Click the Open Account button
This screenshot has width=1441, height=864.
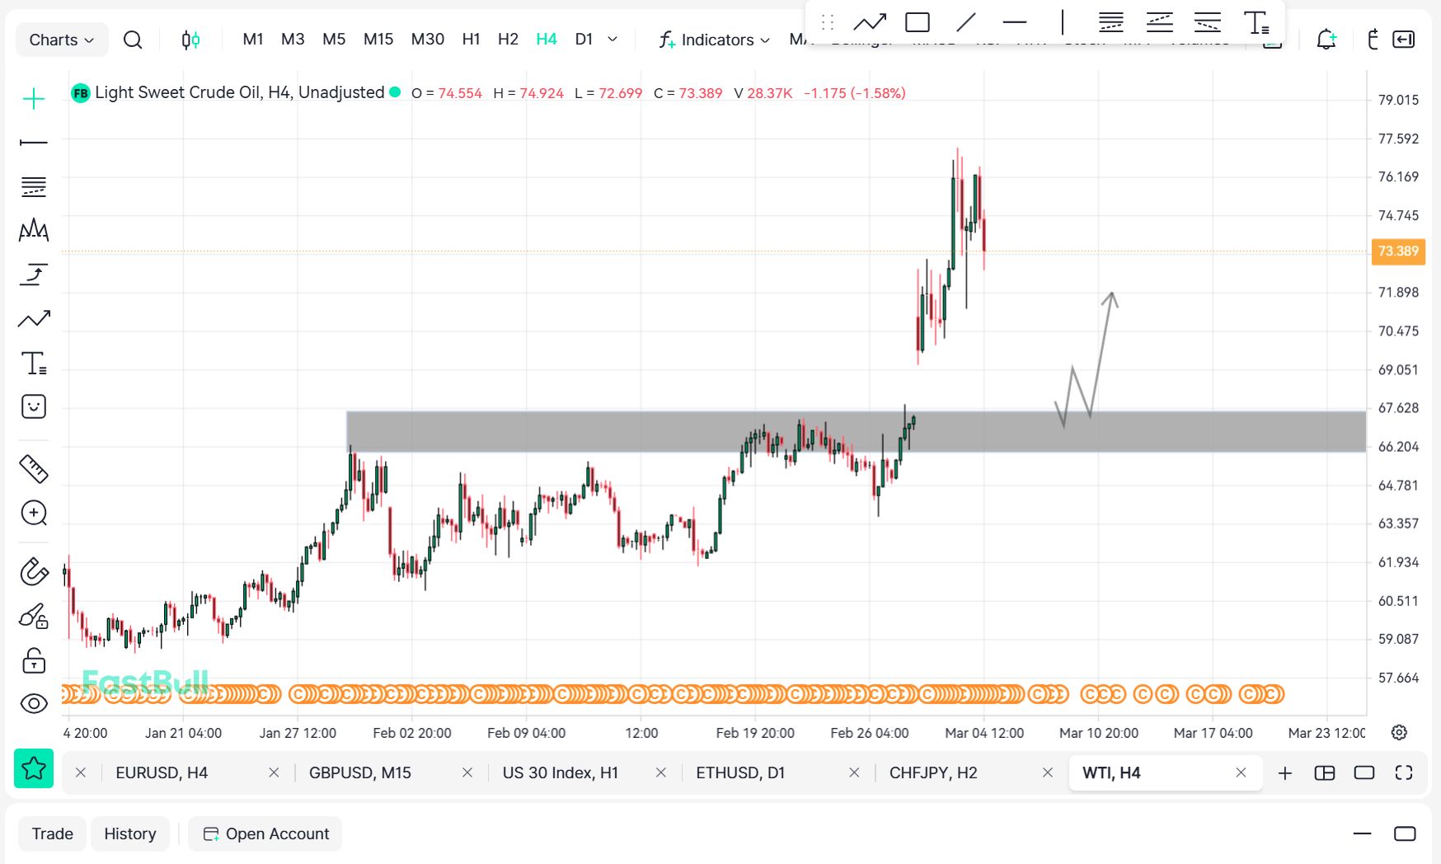pyautogui.click(x=266, y=833)
